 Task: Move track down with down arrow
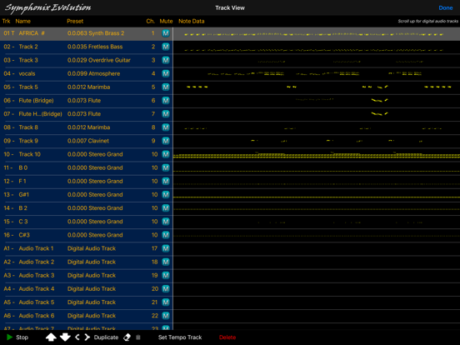coord(65,337)
